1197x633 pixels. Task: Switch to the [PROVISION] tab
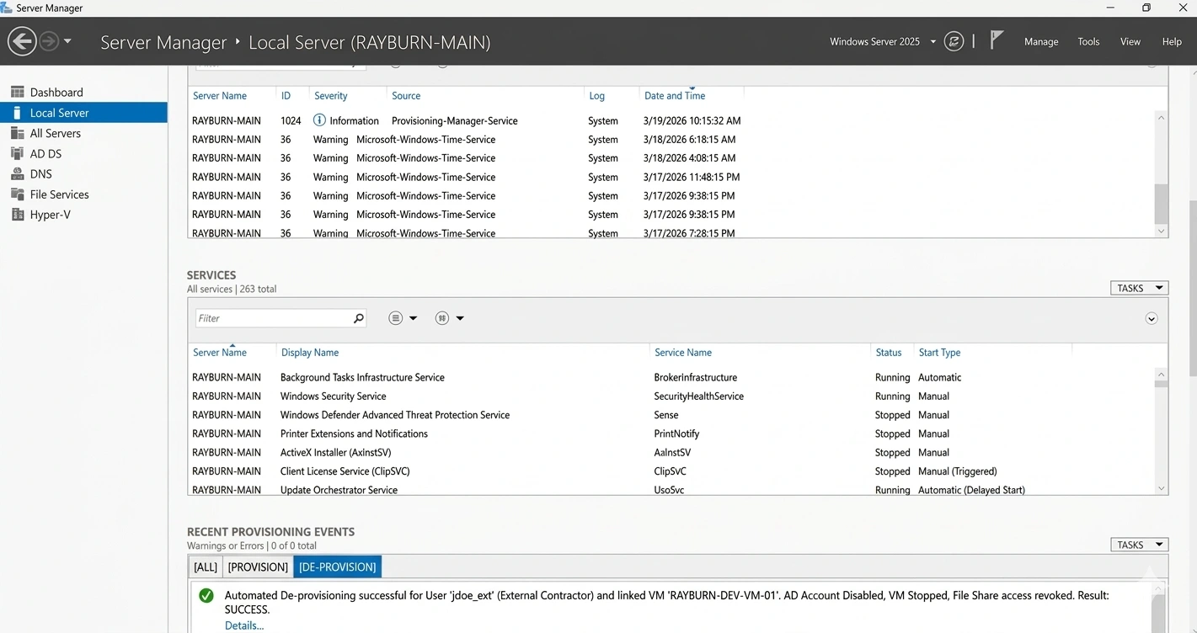tap(258, 567)
